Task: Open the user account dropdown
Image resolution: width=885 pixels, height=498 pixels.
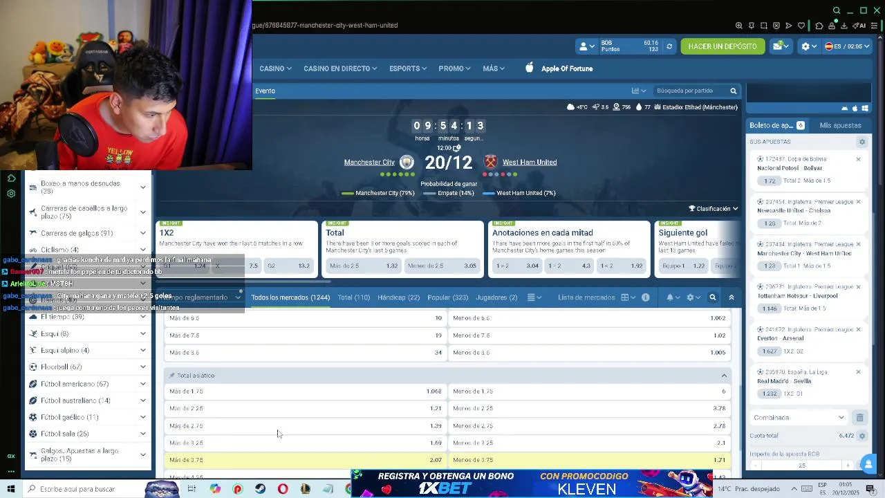Action: pos(586,46)
